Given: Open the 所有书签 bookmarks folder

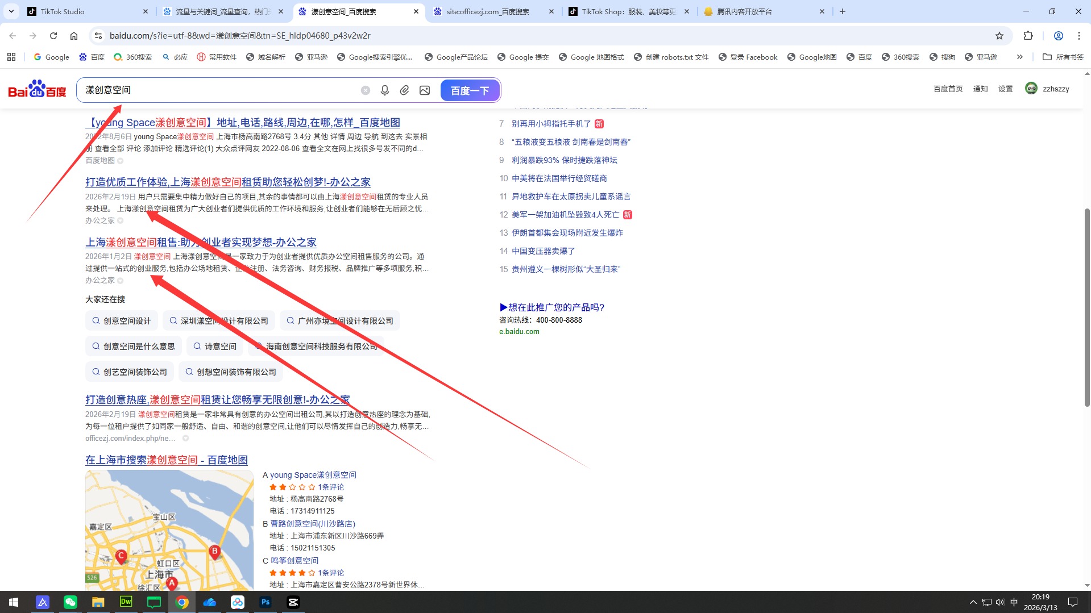Looking at the screenshot, I should coord(1063,57).
